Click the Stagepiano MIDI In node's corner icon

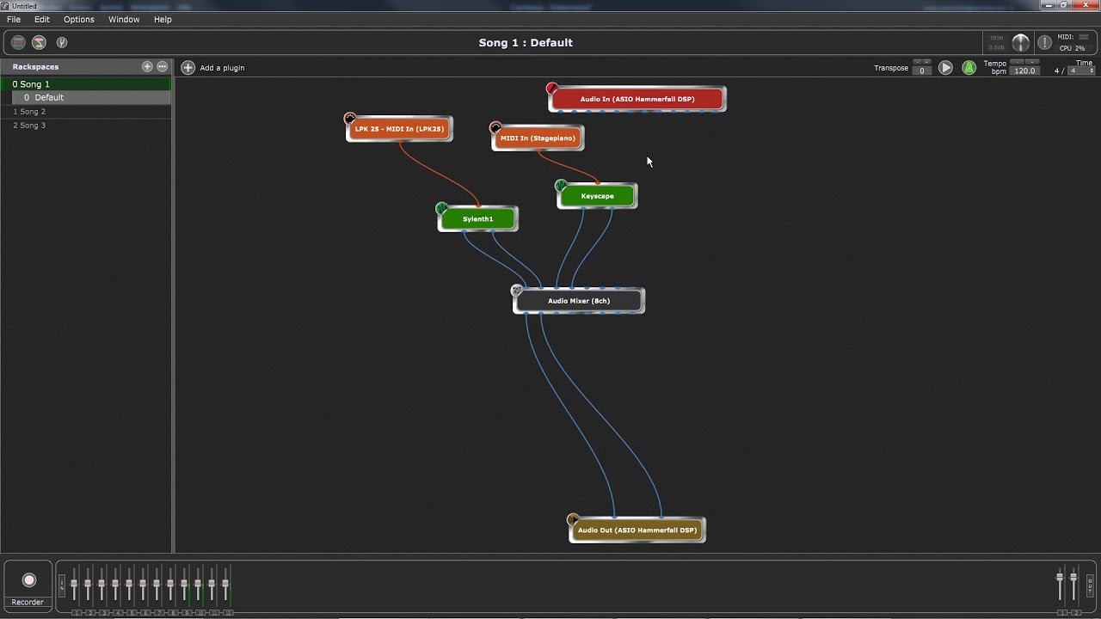495,127
